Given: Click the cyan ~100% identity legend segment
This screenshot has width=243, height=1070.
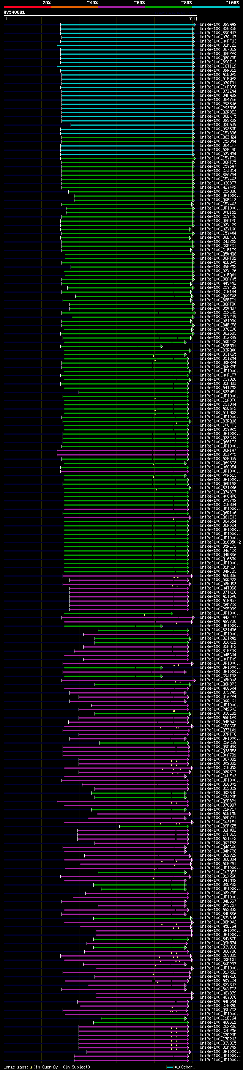Looking at the screenshot, I should click(x=216, y=7).
